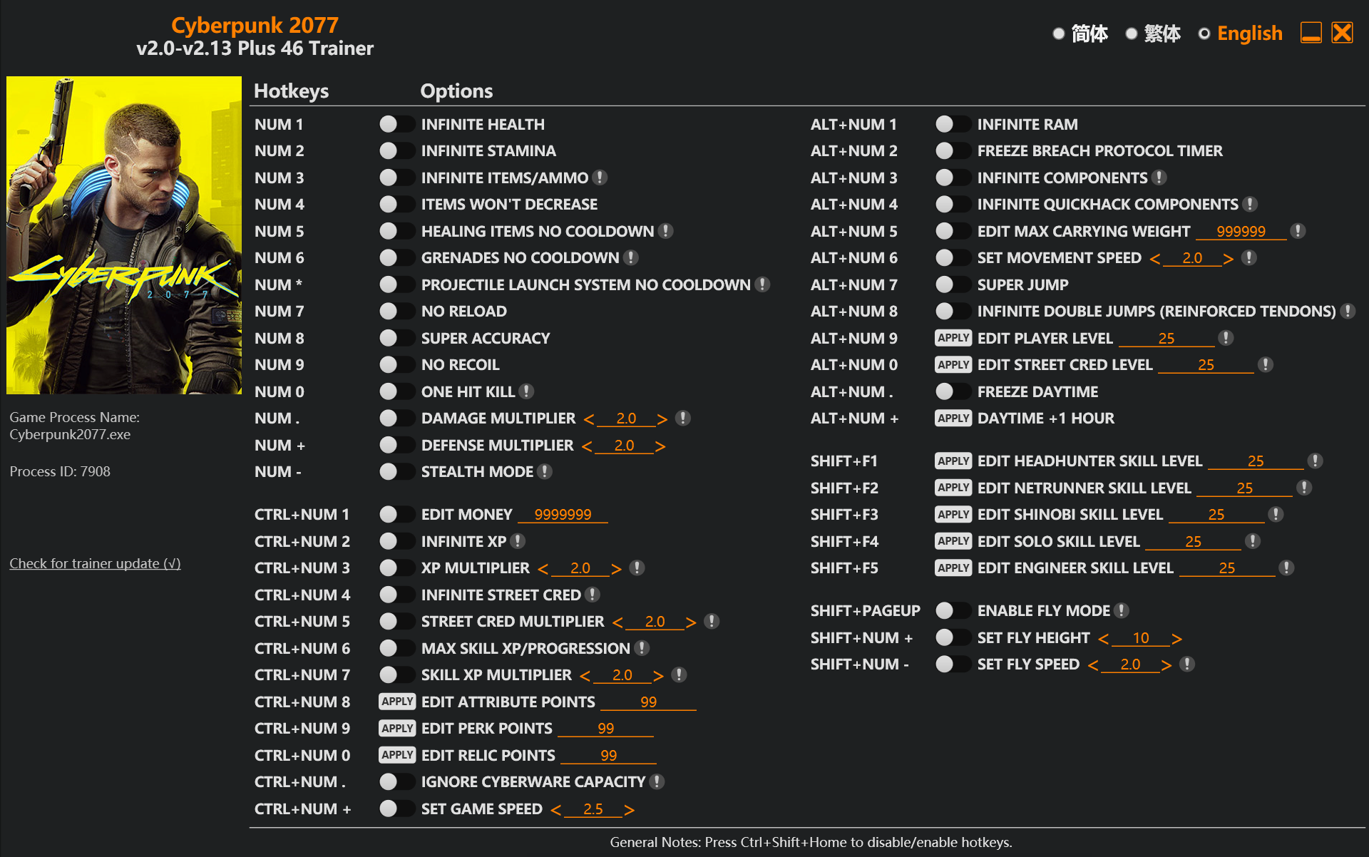Select the 简体 language option
The height and width of the screenshot is (857, 1369).
pyautogui.click(x=1058, y=33)
